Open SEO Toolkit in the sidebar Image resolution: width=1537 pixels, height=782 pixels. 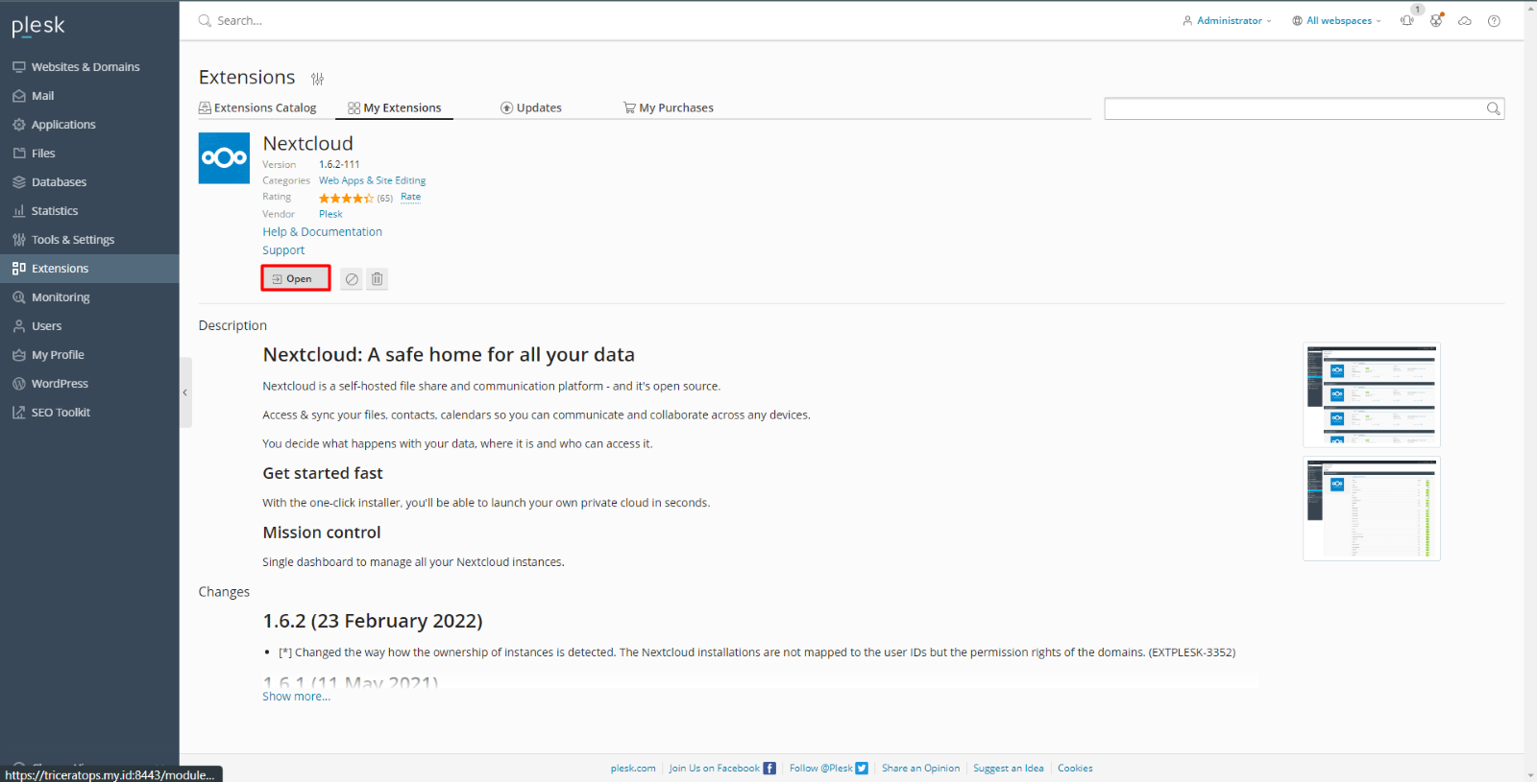89,413
